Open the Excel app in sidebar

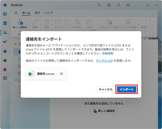[5, 60]
